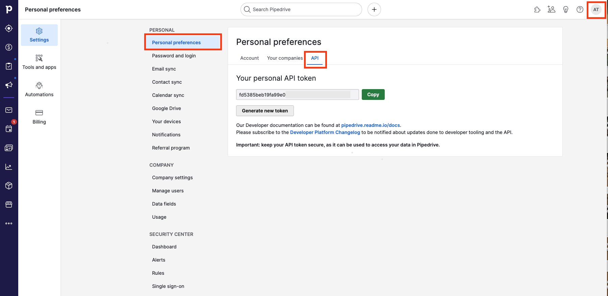Click the quick add plus button
608x296 pixels.
[x=374, y=9]
